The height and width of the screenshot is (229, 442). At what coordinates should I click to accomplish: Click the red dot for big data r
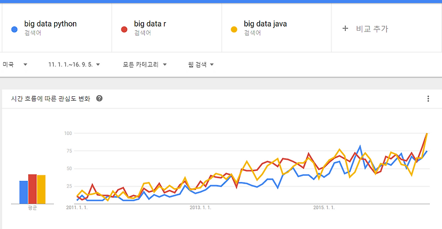click(x=124, y=29)
